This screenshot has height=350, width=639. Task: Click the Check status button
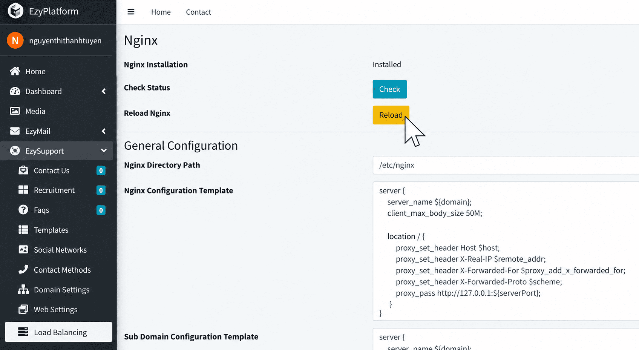click(389, 89)
